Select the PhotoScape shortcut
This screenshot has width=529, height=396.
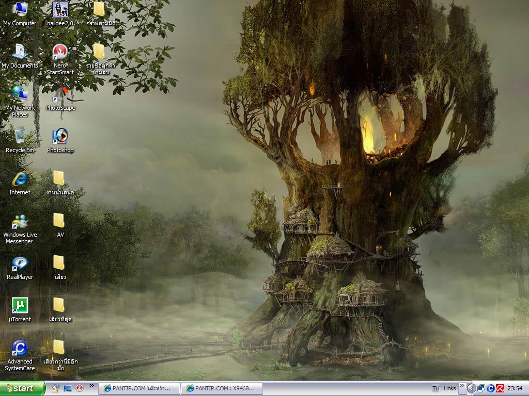[60, 99]
